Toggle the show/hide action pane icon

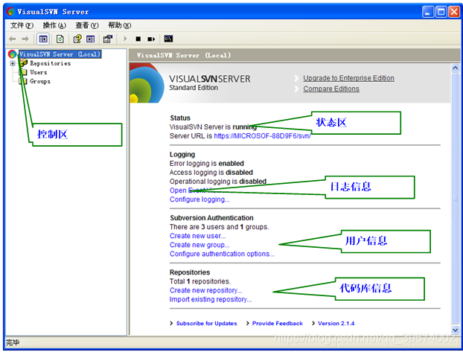point(90,39)
